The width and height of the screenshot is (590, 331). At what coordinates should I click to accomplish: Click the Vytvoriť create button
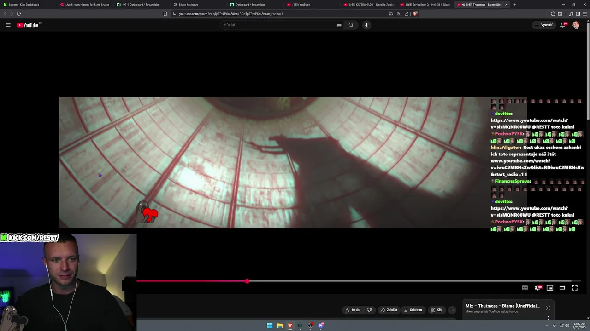544,25
